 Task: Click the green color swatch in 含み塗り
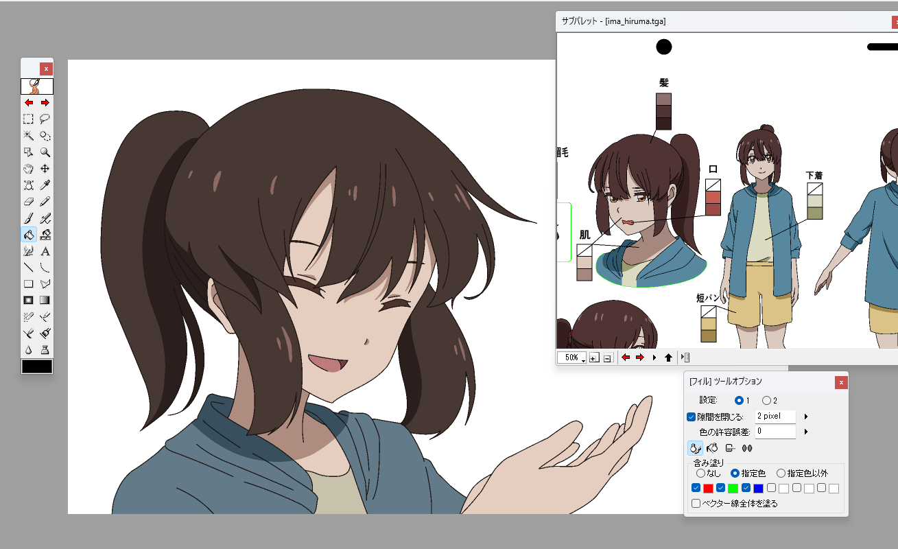(732, 489)
